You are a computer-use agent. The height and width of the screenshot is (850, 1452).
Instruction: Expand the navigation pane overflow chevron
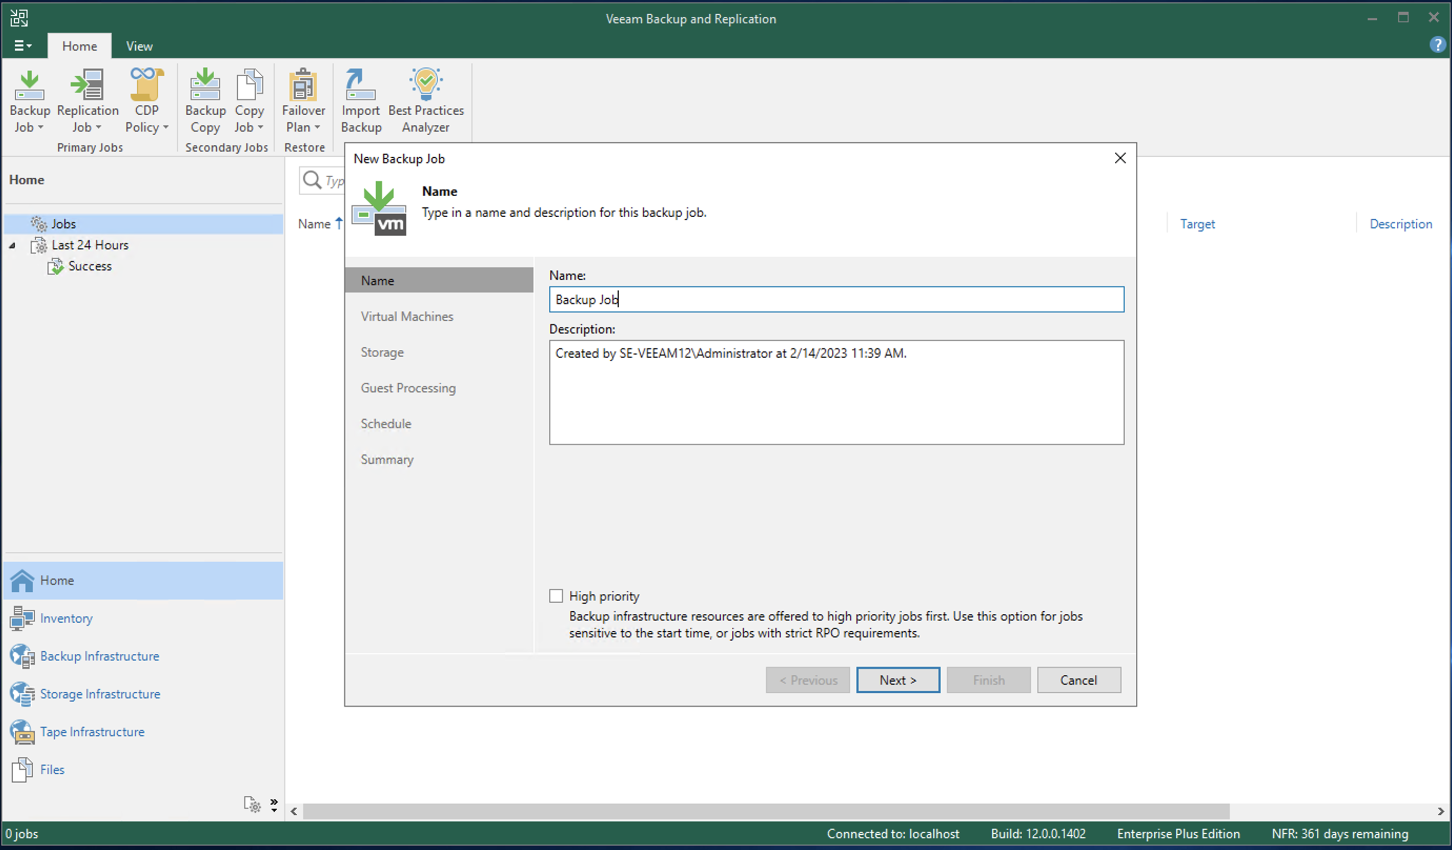pos(274,805)
